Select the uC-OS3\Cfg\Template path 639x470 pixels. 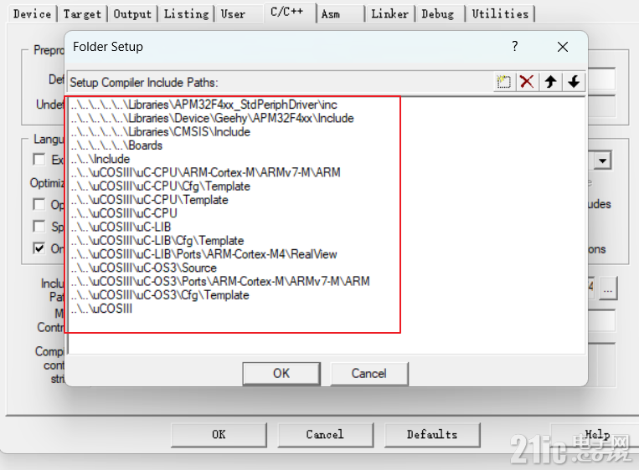pyautogui.click(x=160, y=295)
